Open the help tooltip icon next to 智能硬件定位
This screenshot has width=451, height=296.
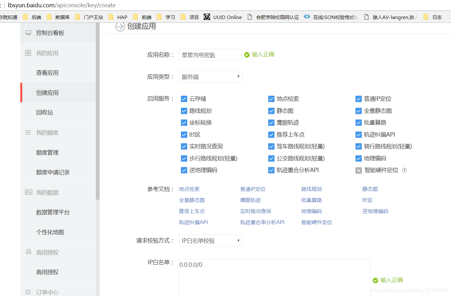click(404, 170)
